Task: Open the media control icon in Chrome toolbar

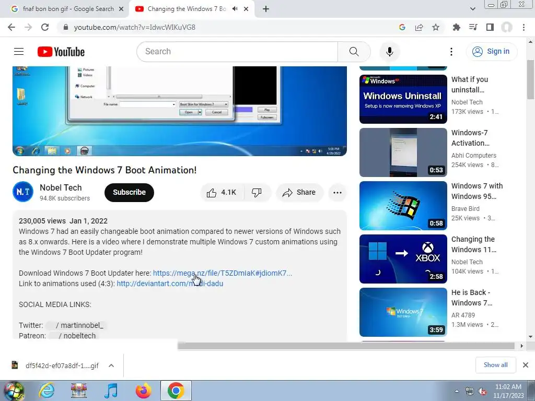Action: 473,27
